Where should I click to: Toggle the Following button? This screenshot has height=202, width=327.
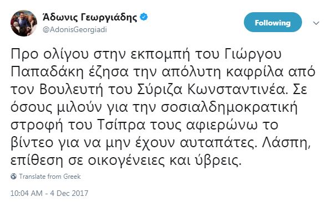tap(273, 22)
